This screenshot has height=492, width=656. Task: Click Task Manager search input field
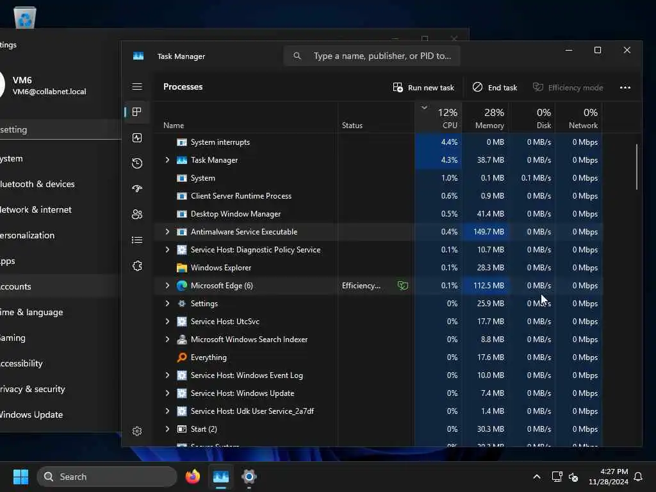(372, 56)
